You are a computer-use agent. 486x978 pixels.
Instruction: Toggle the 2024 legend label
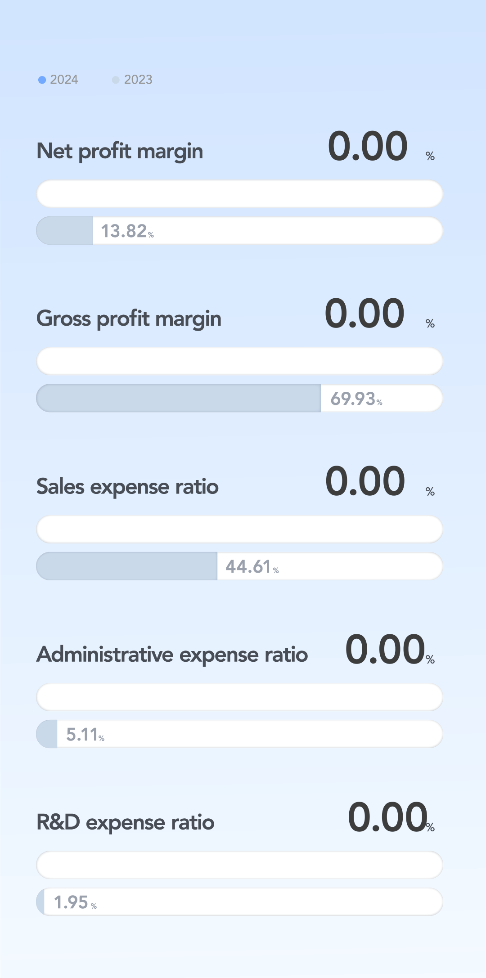pyautogui.click(x=64, y=80)
